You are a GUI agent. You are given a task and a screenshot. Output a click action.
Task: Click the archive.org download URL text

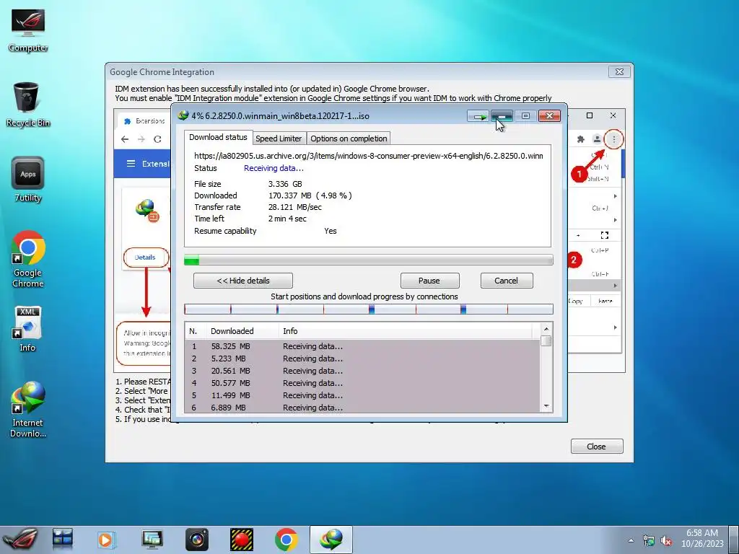pyautogui.click(x=369, y=156)
